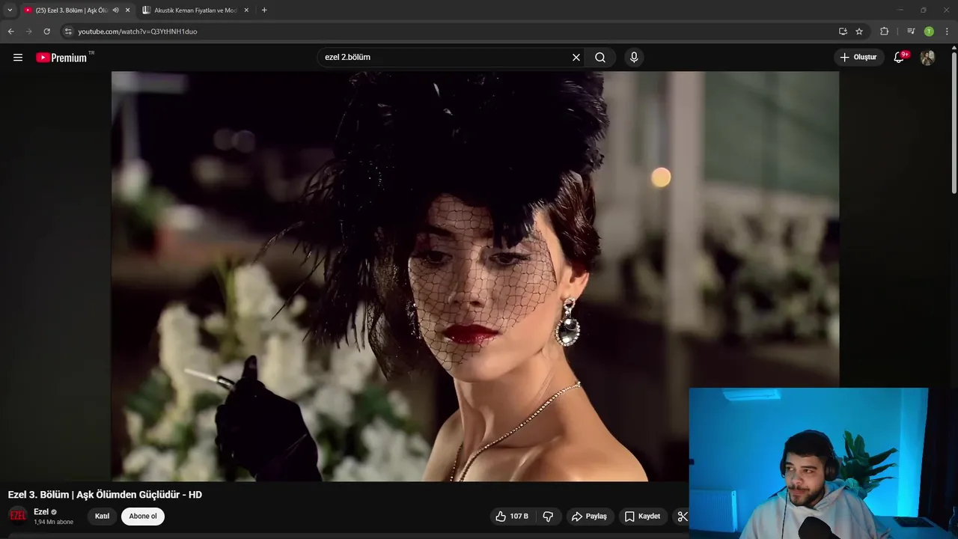958x539 pixels.
Task: Open media controls in Chrome toolbar
Action: coord(911,31)
